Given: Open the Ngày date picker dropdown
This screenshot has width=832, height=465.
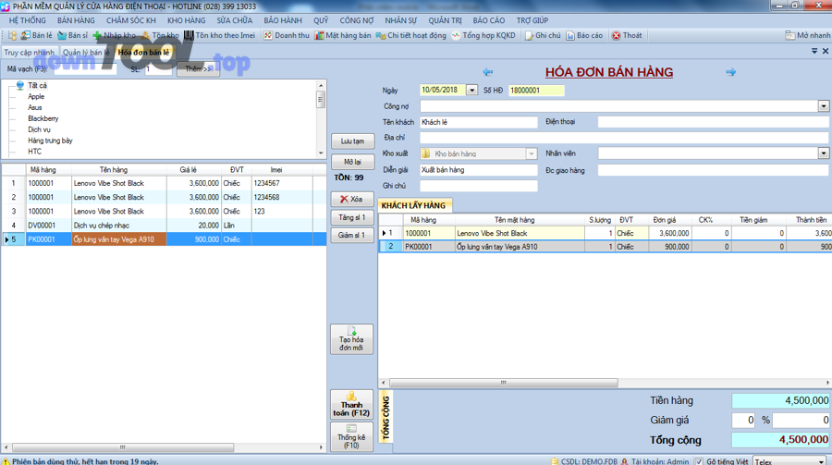Looking at the screenshot, I should (x=471, y=91).
